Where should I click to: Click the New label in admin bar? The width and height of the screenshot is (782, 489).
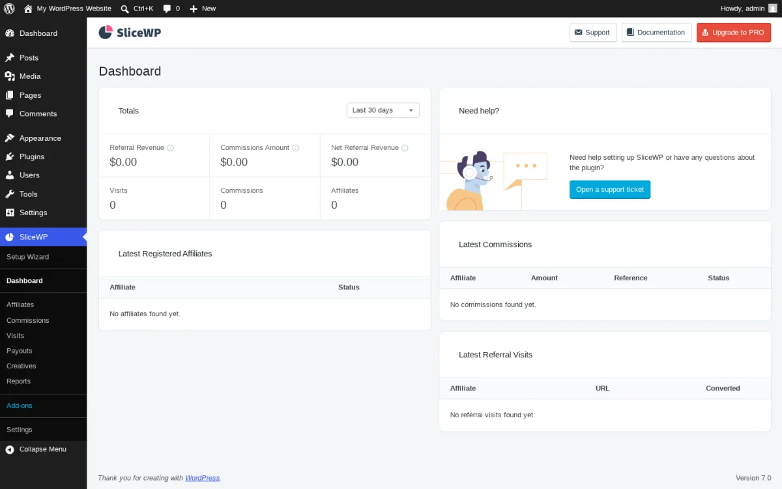coord(209,8)
